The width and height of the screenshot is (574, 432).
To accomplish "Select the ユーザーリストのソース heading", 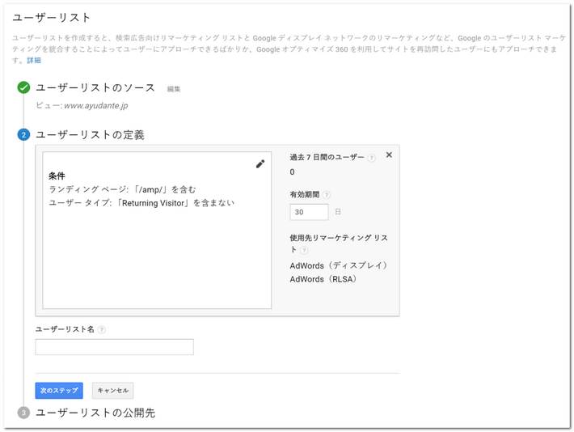I will click(95, 87).
